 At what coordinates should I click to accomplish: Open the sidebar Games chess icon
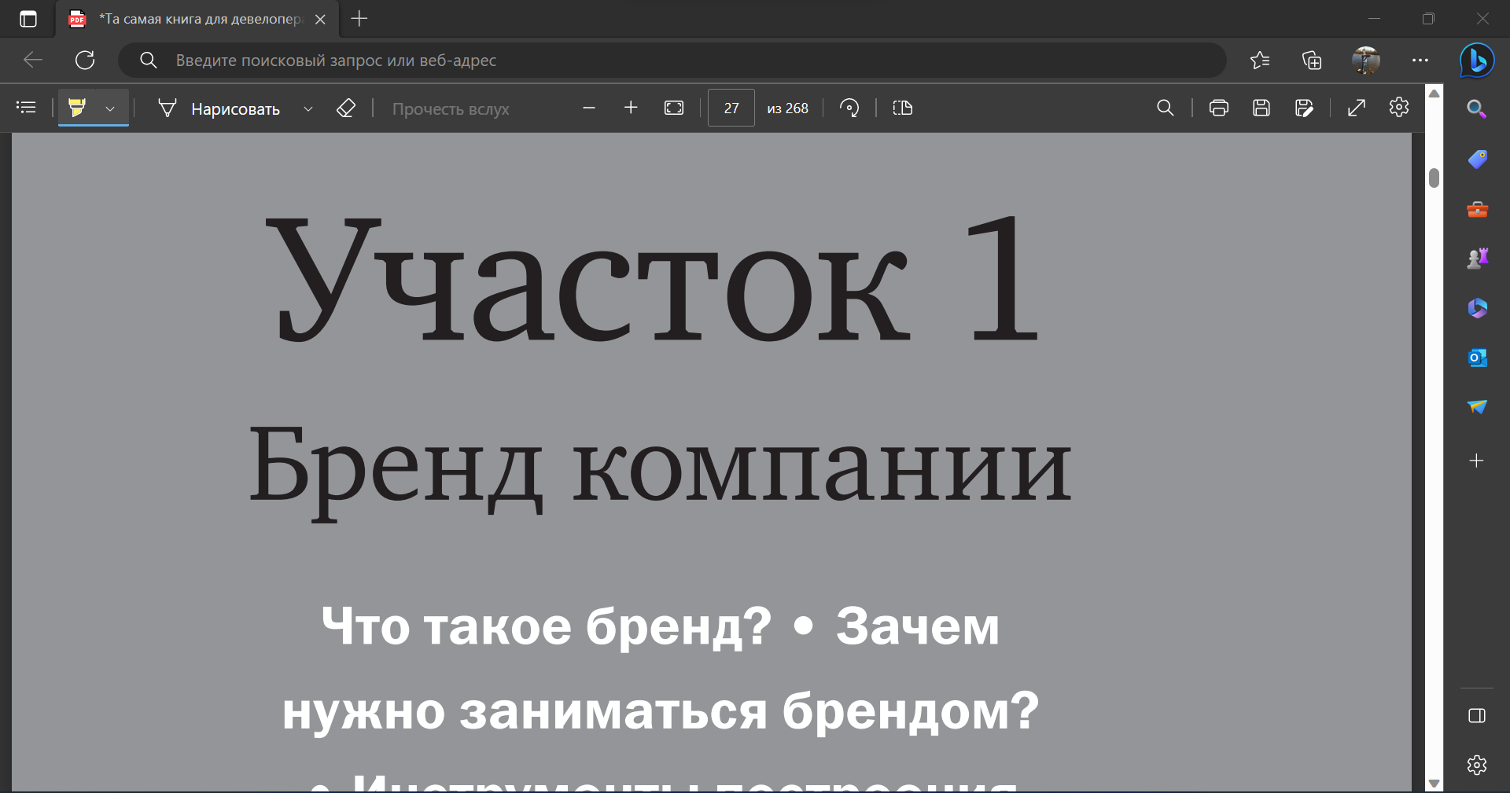(x=1477, y=258)
